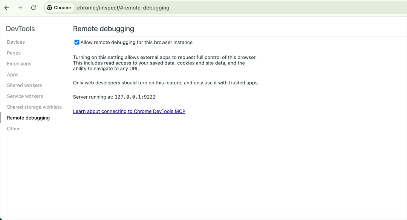Go to the Apps section

click(13, 75)
